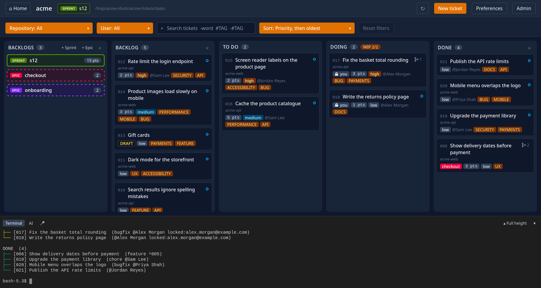Screen dimensions: 541x288
Task: Switch to the AI tab
Action: [31, 223]
